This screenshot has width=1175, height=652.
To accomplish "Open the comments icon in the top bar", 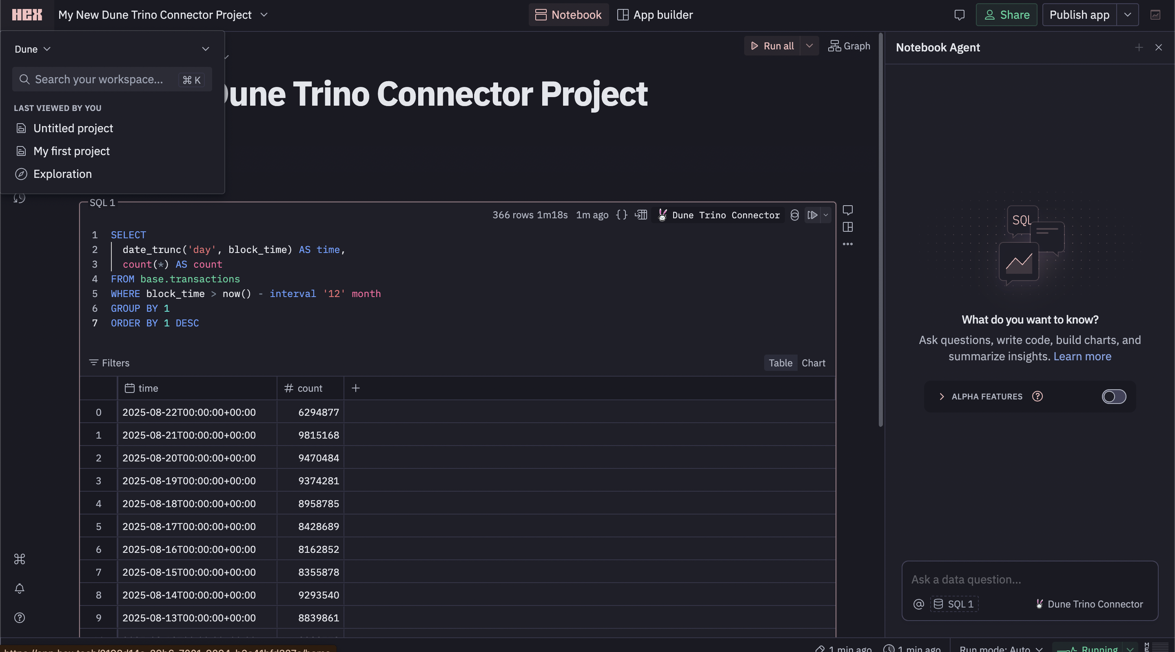I will 960,15.
